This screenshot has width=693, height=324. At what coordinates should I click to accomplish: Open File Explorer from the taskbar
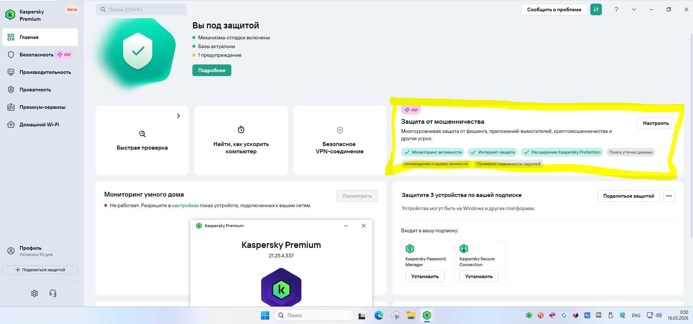point(411,315)
